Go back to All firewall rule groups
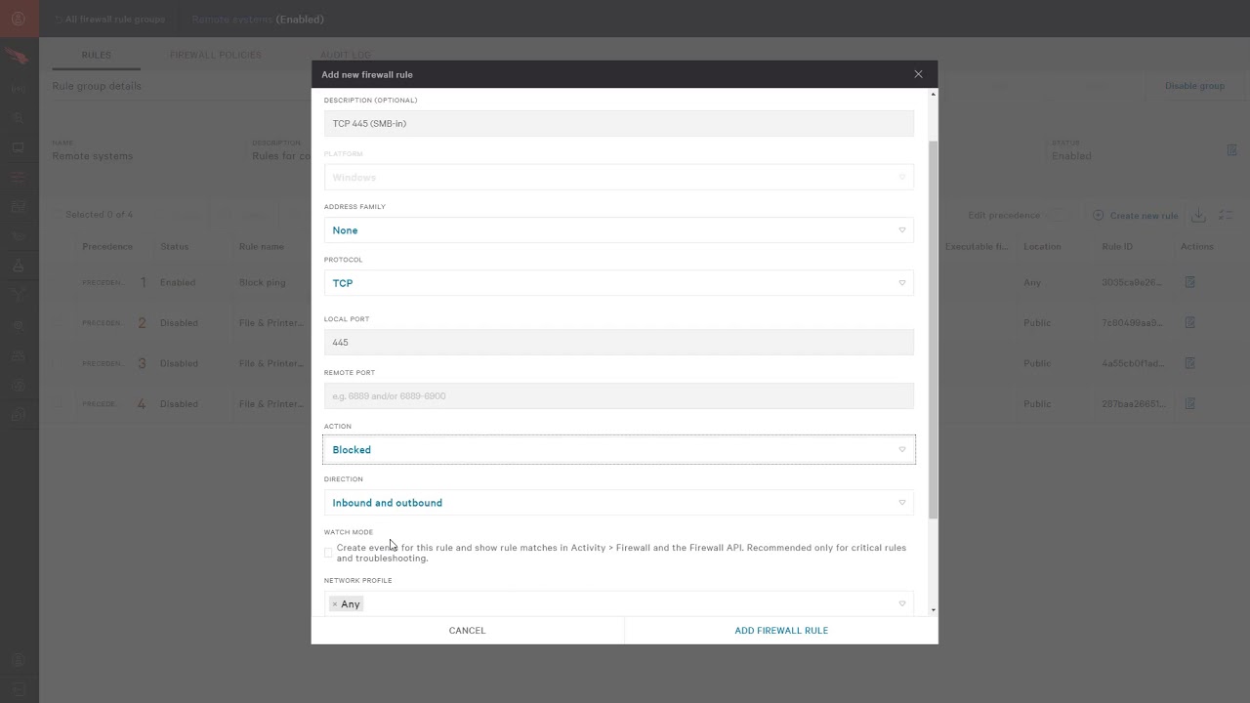 point(109,20)
